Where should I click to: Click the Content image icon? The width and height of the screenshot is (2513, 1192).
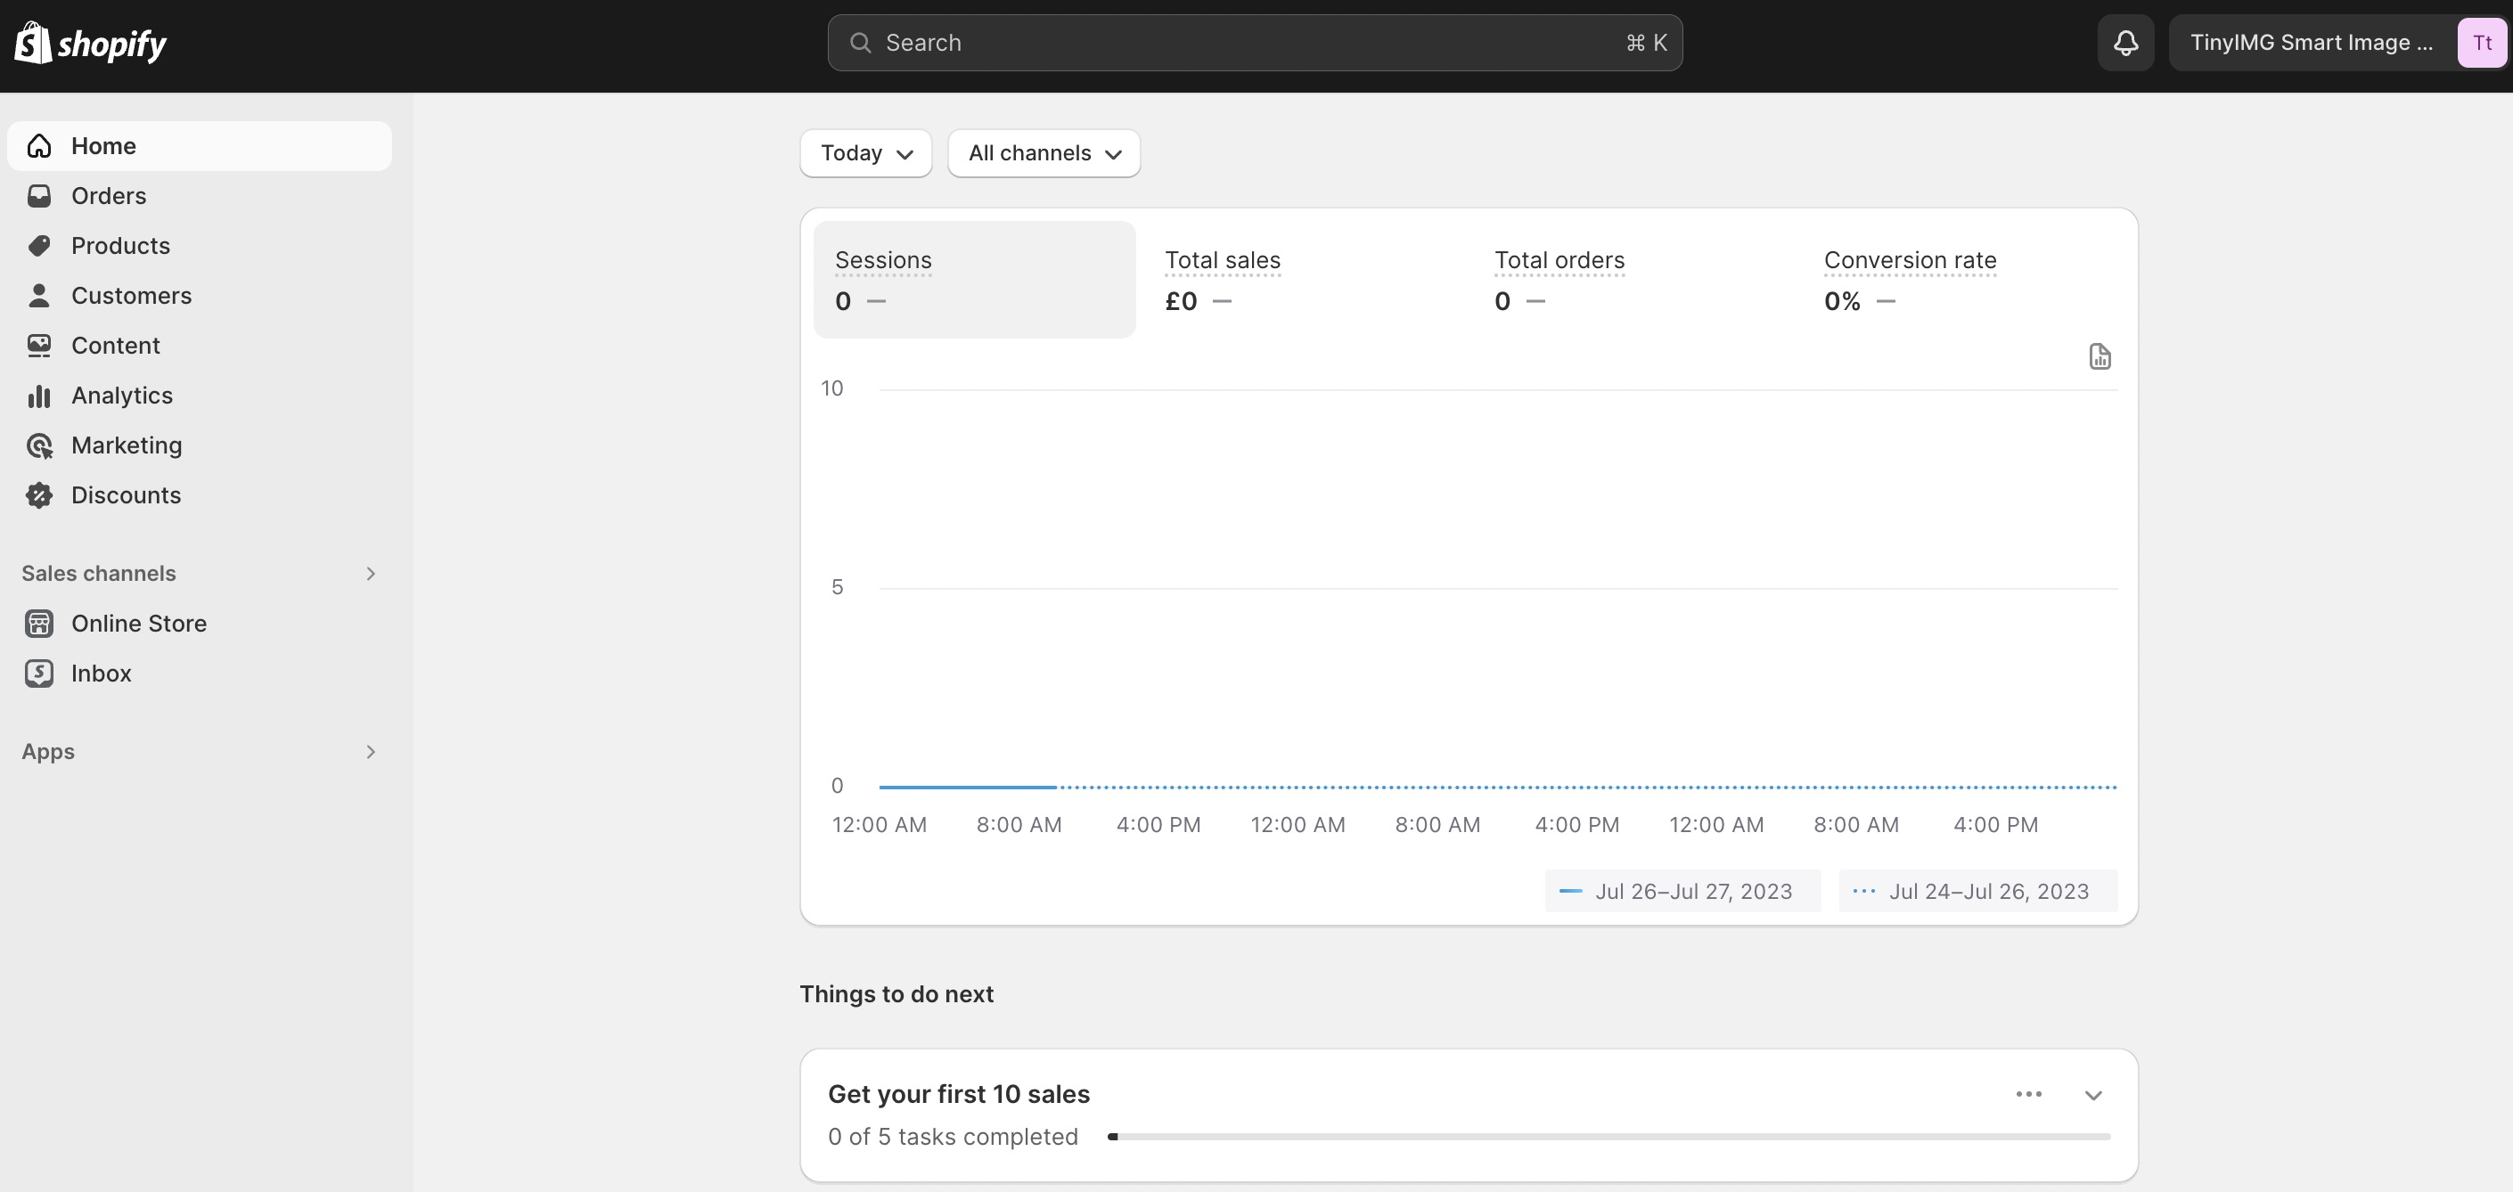pos(39,346)
